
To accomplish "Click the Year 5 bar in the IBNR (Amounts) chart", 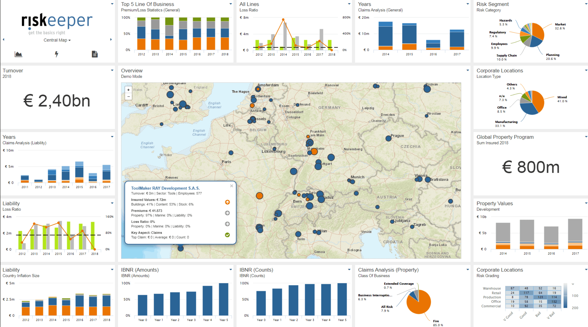I will point(223,299).
